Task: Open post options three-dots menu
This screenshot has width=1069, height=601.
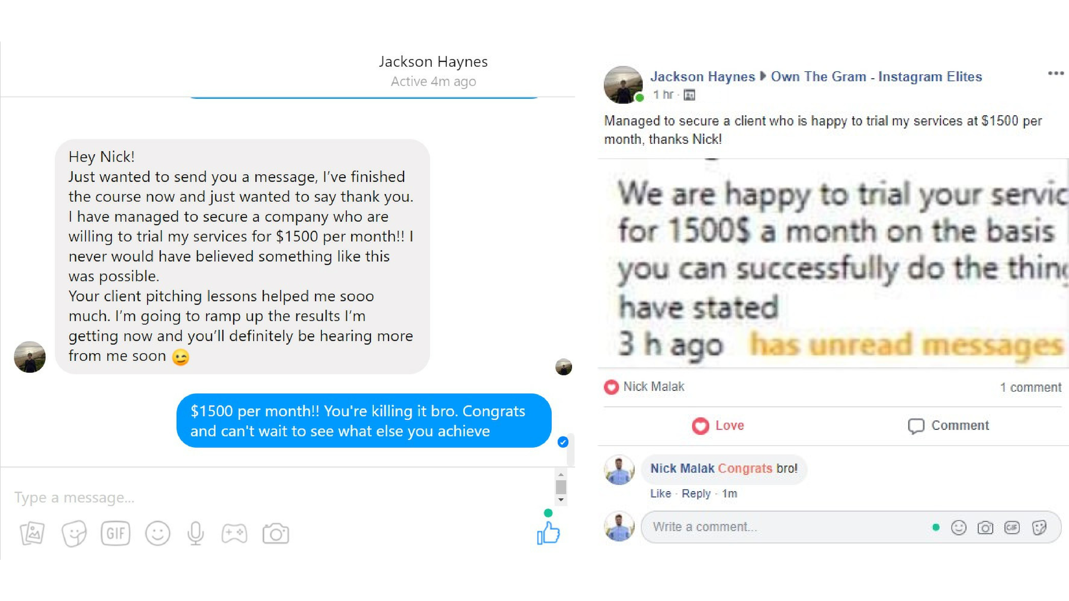Action: 1056,73
